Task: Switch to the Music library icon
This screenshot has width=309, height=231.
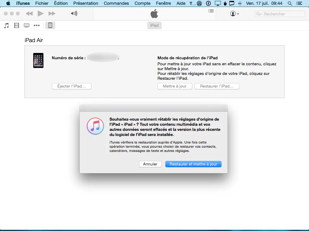Action: [x=7, y=26]
